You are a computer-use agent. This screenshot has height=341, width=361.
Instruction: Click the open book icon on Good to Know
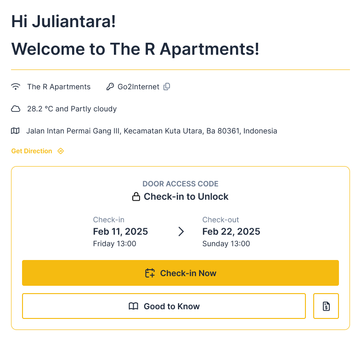[x=134, y=306]
